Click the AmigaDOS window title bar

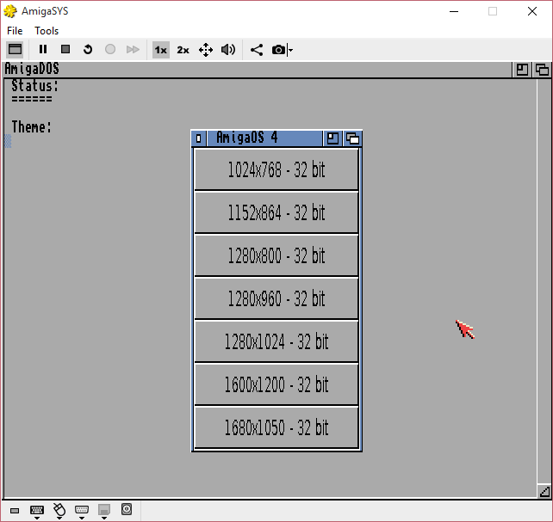coord(257,70)
